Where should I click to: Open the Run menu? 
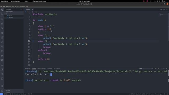tap(18, 7)
